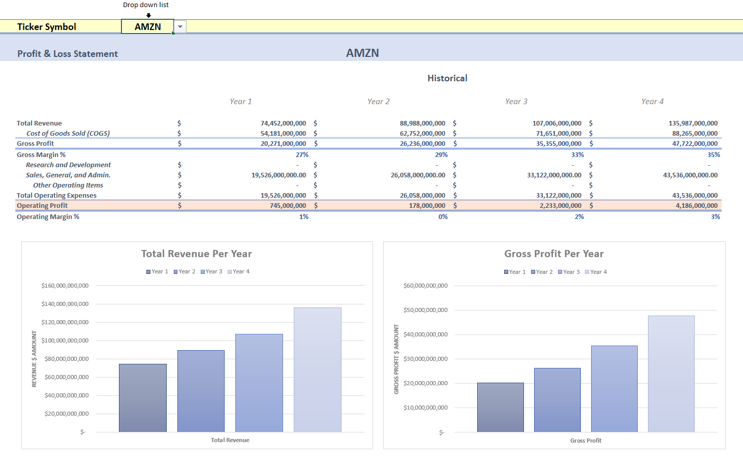This screenshot has height=467, width=743.
Task: Select the Research and Development row label
Action: point(69,165)
